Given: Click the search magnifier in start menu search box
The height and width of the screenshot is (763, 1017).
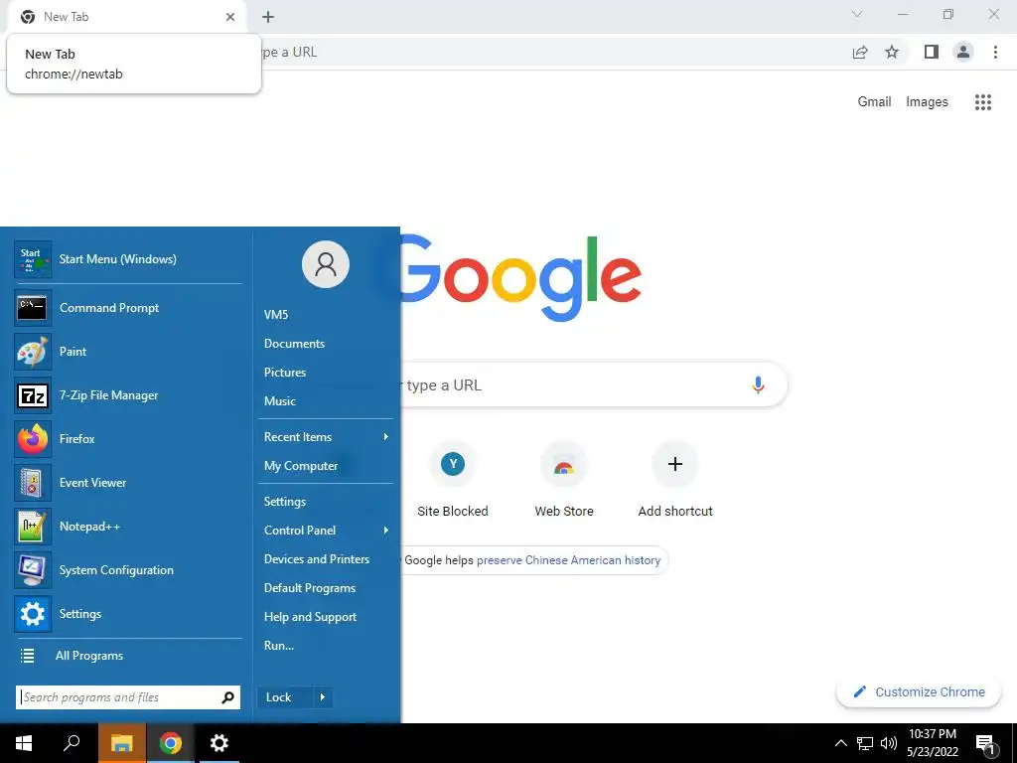Looking at the screenshot, I should click(x=227, y=697).
